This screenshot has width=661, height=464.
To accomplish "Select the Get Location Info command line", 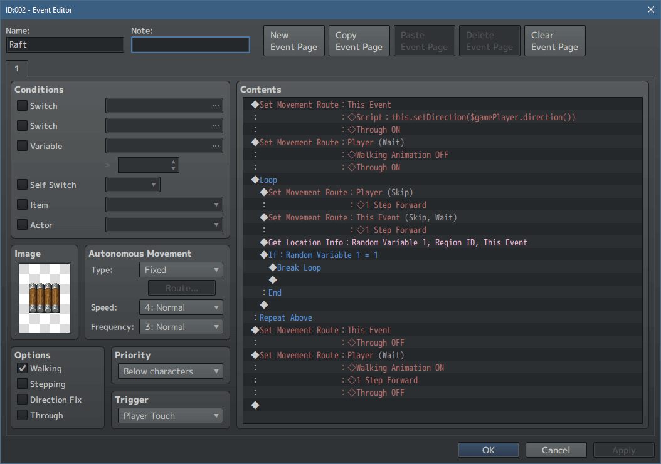I will pos(443,242).
